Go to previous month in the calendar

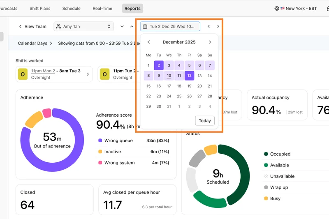tap(148, 42)
